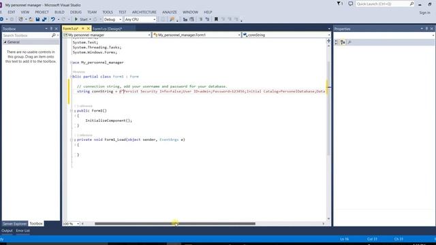This screenshot has height=245, width=436.
Task: Click the Open File folder icon
Action: (31, 20)
